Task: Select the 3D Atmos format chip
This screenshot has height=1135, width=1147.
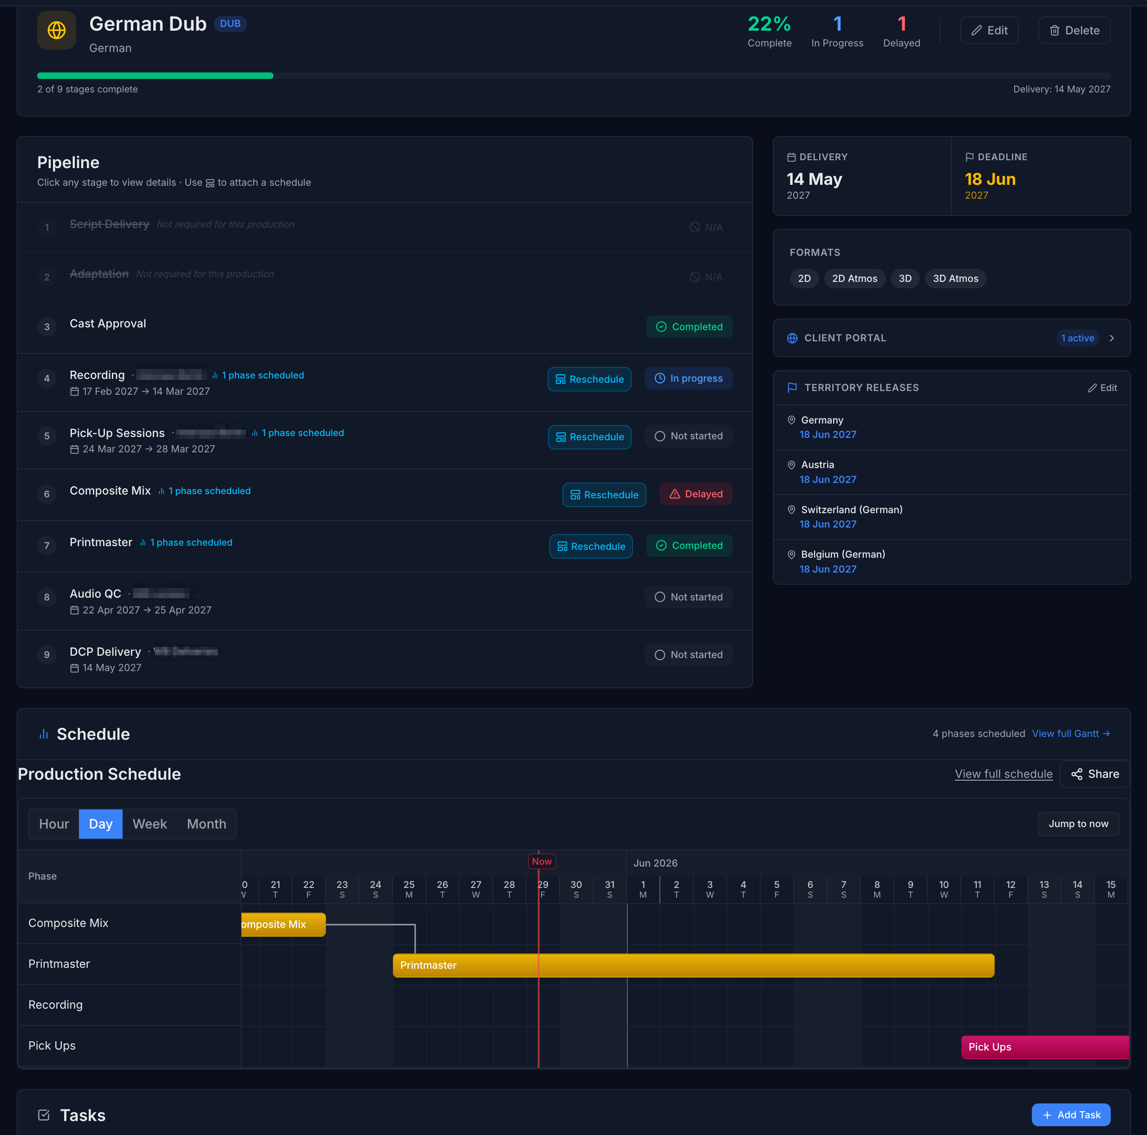Action: click(955, 278)
